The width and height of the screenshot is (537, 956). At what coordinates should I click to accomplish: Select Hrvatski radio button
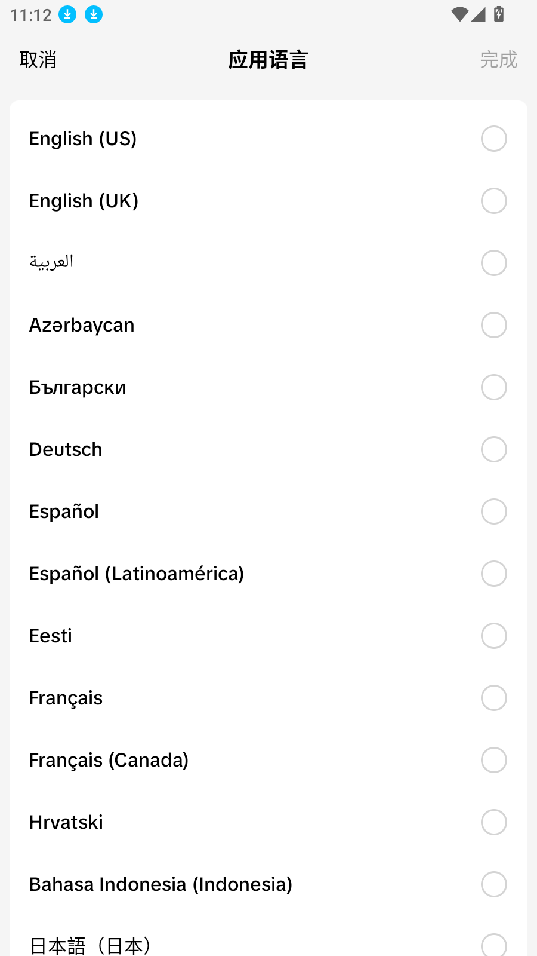tap(494, 822)
